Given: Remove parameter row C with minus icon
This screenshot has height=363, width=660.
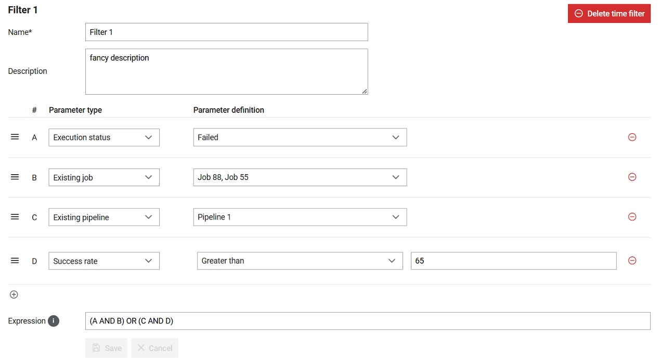Looking at the screenshot, I should point(632,217).
